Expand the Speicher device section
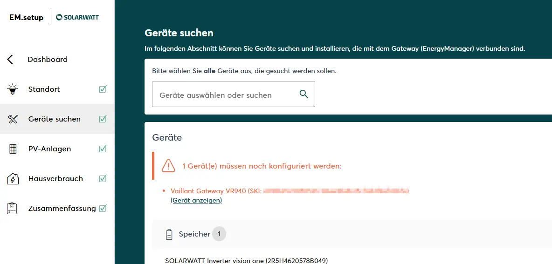The image size is (552, 264). click(194, 234)
